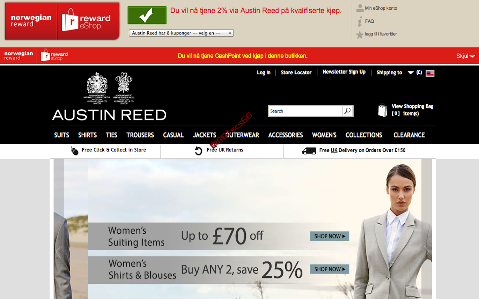Click the Shipping to label
Viewport: 479px width, 299px height.
[x=389, y=73]
